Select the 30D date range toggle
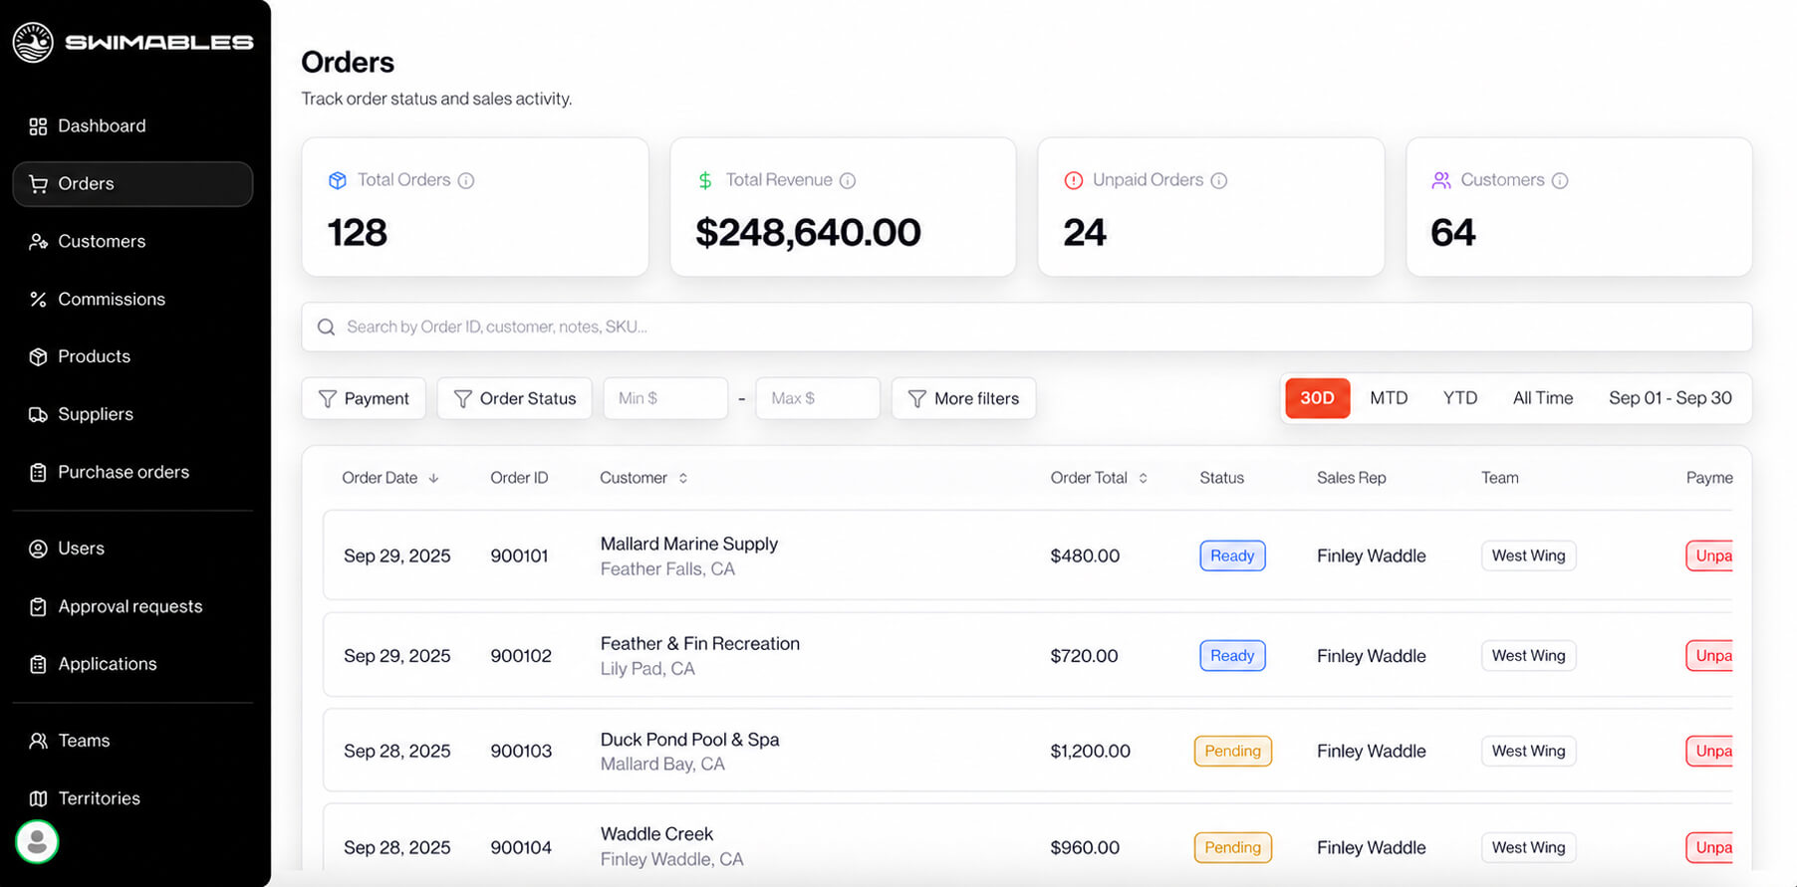1797x887 pixels. pos(1317,398)
